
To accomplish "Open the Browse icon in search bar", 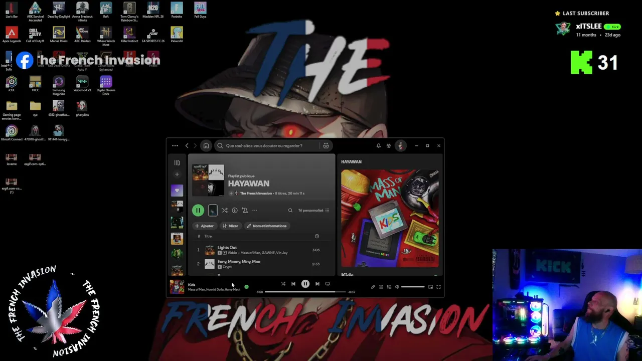I will [x=326, y=146].
